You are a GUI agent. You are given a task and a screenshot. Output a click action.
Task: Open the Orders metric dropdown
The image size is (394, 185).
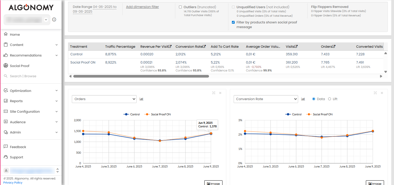104,99
